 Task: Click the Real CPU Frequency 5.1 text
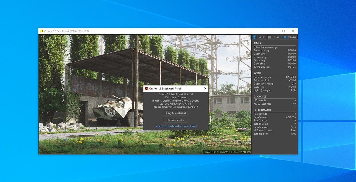tap(176, 104)
